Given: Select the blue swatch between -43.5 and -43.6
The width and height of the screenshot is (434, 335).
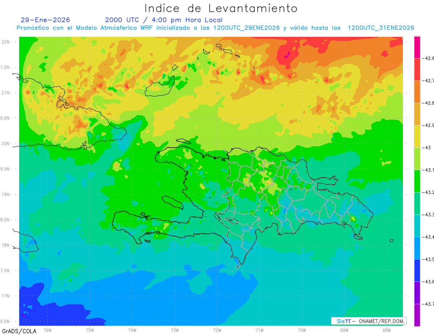Looking at the screenshot, I should pos(417,271).
